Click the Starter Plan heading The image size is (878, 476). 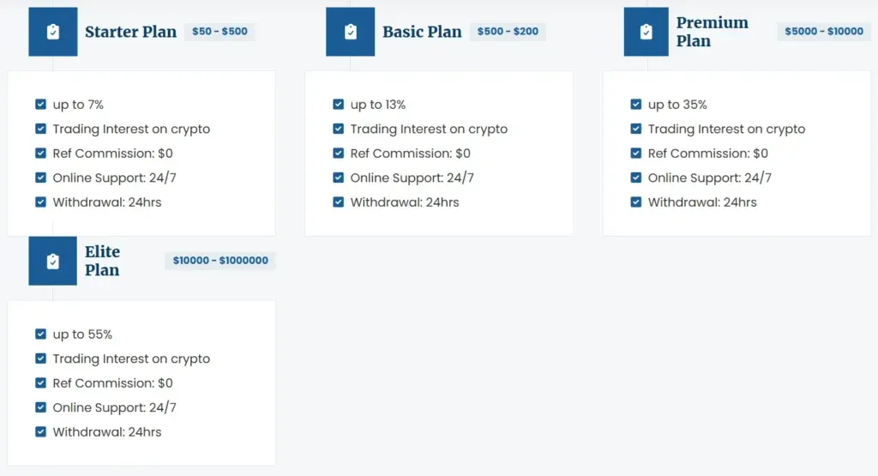pyautogui.click(x=130, y=32)
